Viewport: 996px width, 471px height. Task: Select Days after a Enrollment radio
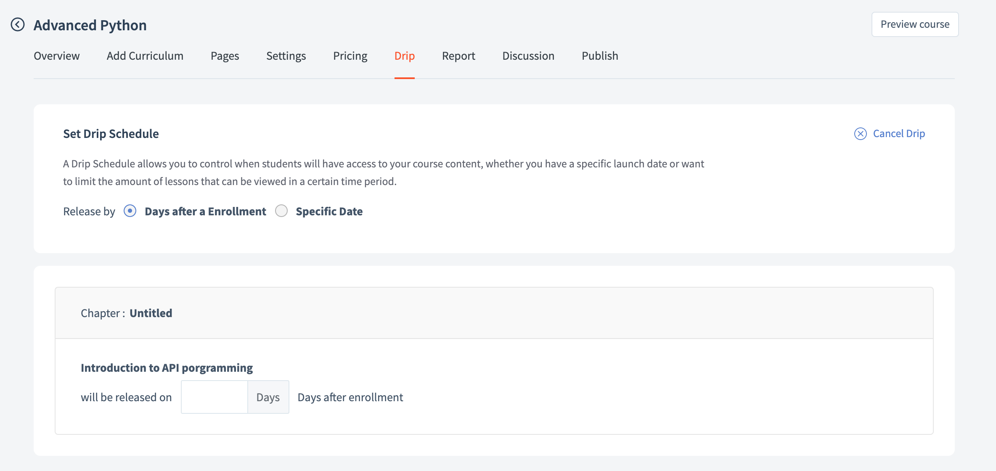click(x=130, y=211)
